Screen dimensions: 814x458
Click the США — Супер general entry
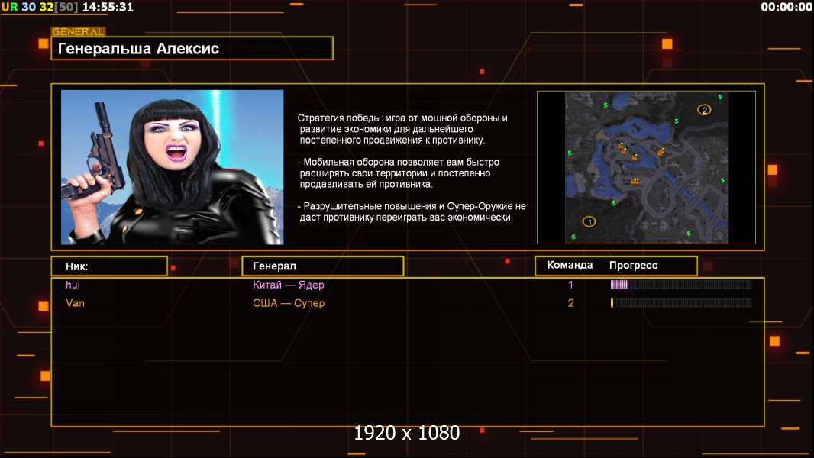click(x=289, y=303)
